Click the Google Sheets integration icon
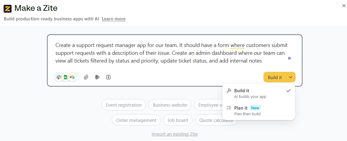347x141 pixels. pos(65,77)
